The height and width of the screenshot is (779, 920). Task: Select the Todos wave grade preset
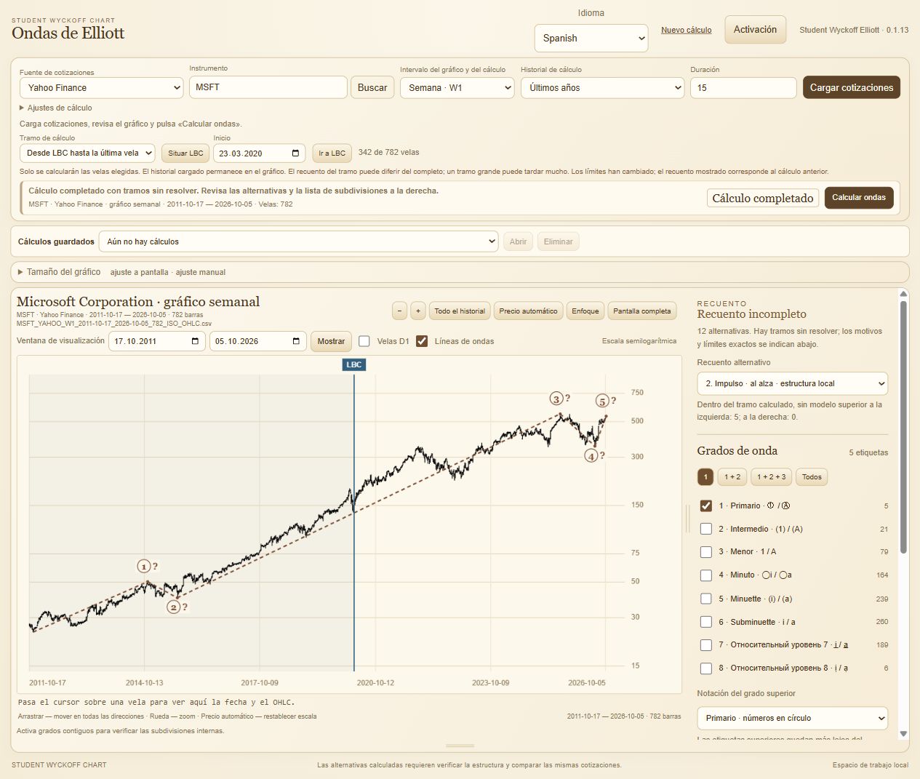click(812, 477)
